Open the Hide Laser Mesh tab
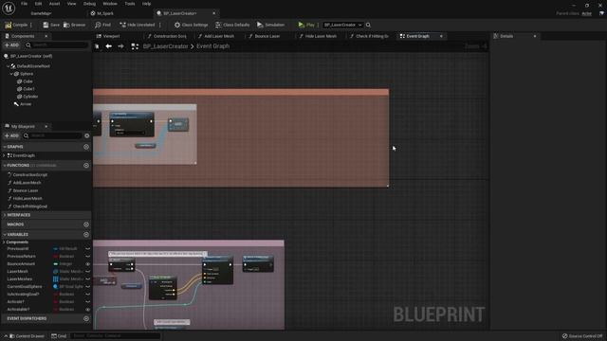The image size is (607, 341). point(318,36)
